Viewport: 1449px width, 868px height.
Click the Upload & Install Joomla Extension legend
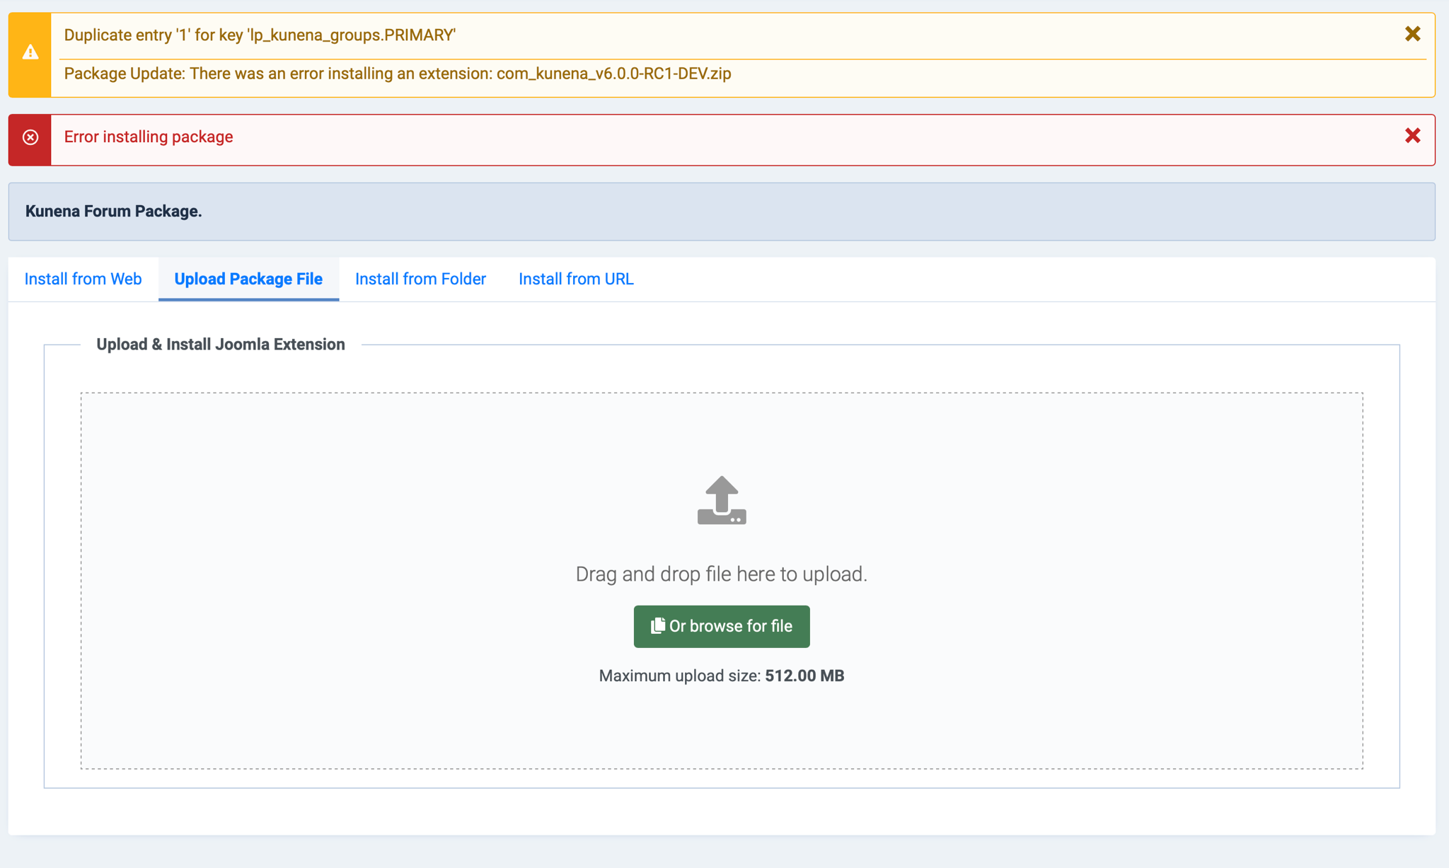[221, 345]
